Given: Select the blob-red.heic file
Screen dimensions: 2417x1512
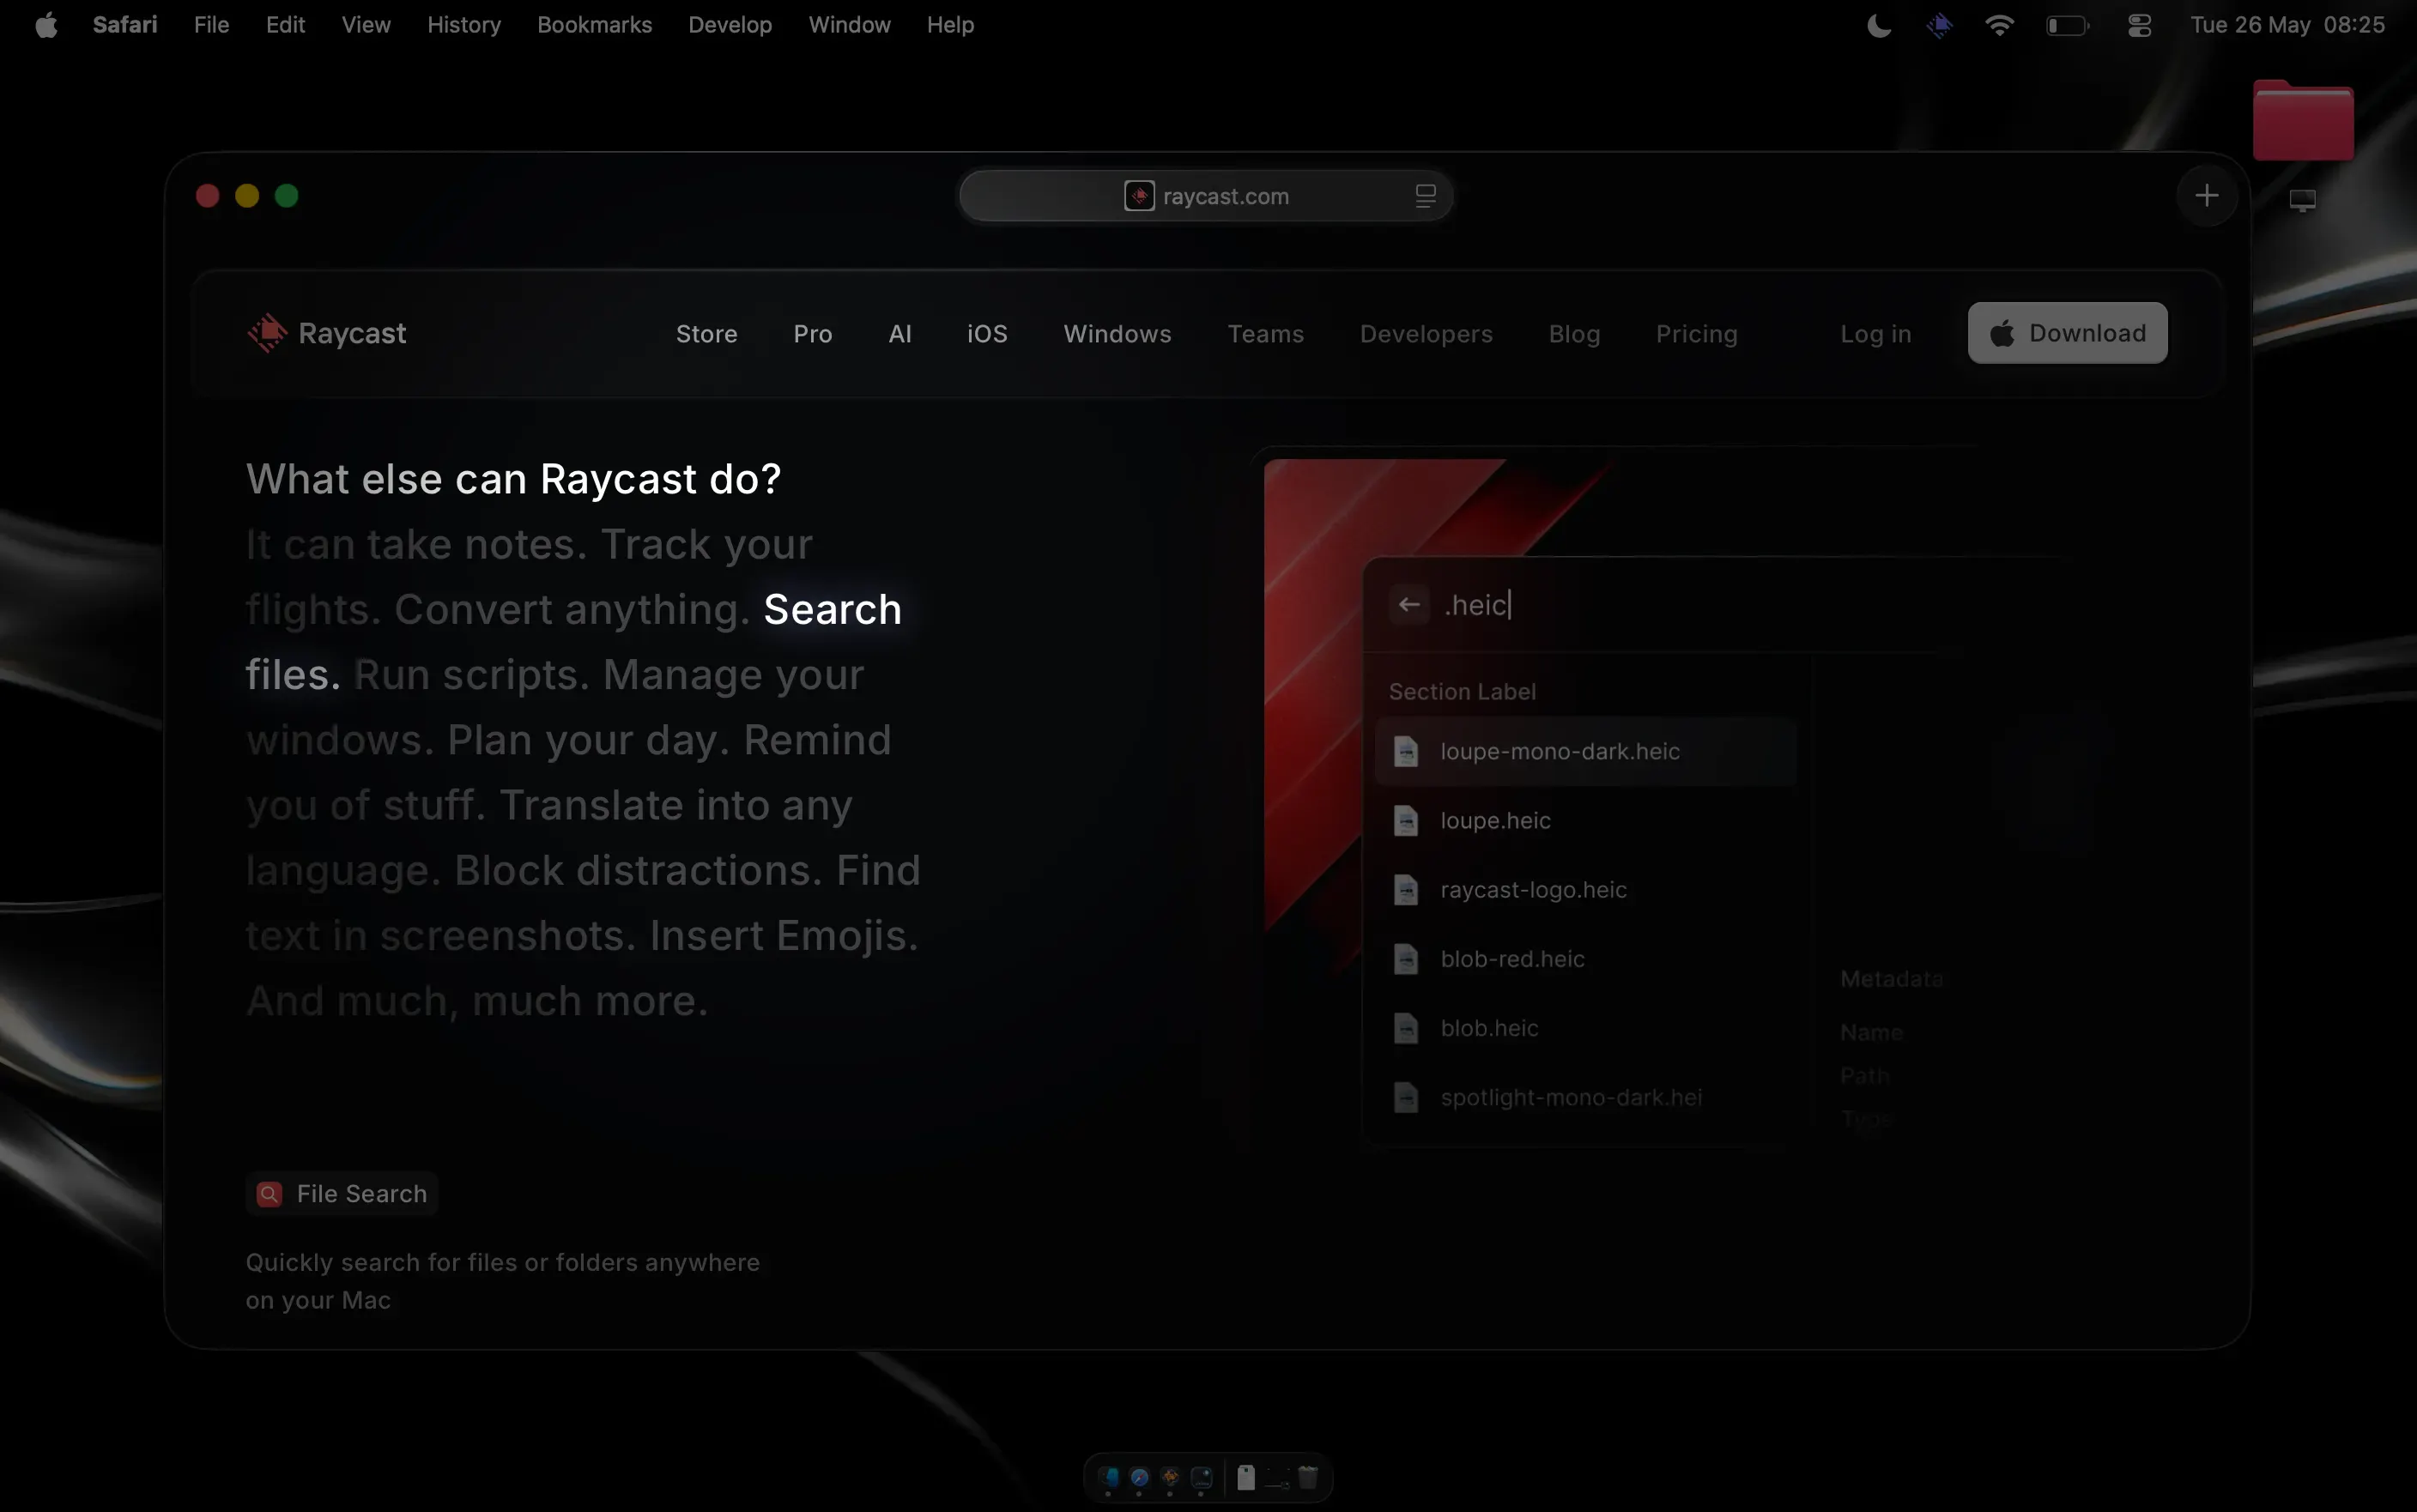Looking at the screenshot, I should tap(1586, 958).
